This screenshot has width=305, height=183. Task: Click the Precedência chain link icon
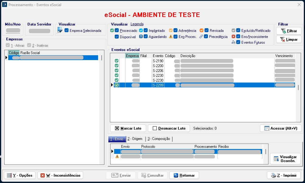point(201,37)
